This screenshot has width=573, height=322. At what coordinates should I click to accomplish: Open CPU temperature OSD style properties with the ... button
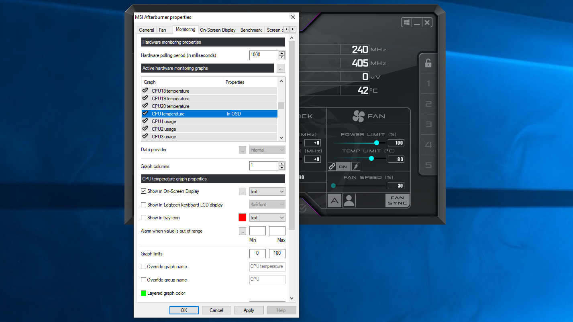[x=242, y=191]
